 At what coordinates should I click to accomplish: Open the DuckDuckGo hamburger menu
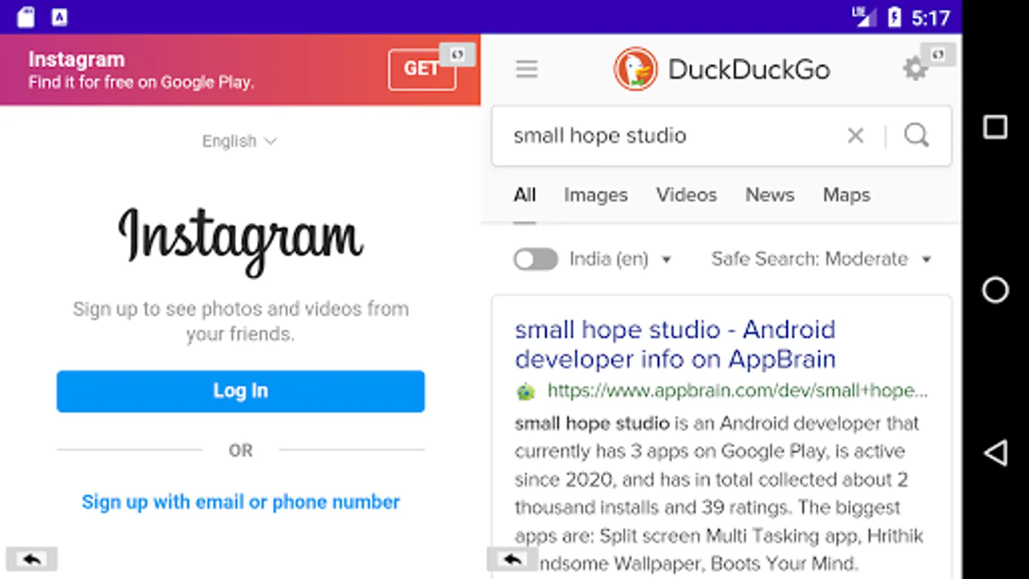pyautogui.click(x=527, y=69)
